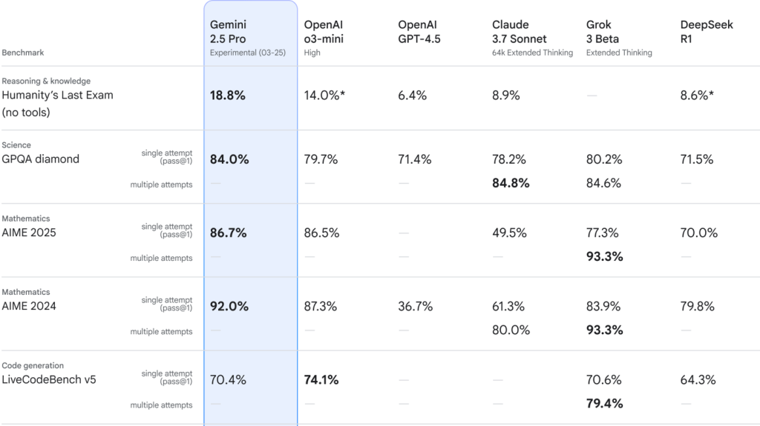This screenshot has height=426, width=760.
Task: Click the AIME 2024 benchmark name
Action: [x=29, y=306]
